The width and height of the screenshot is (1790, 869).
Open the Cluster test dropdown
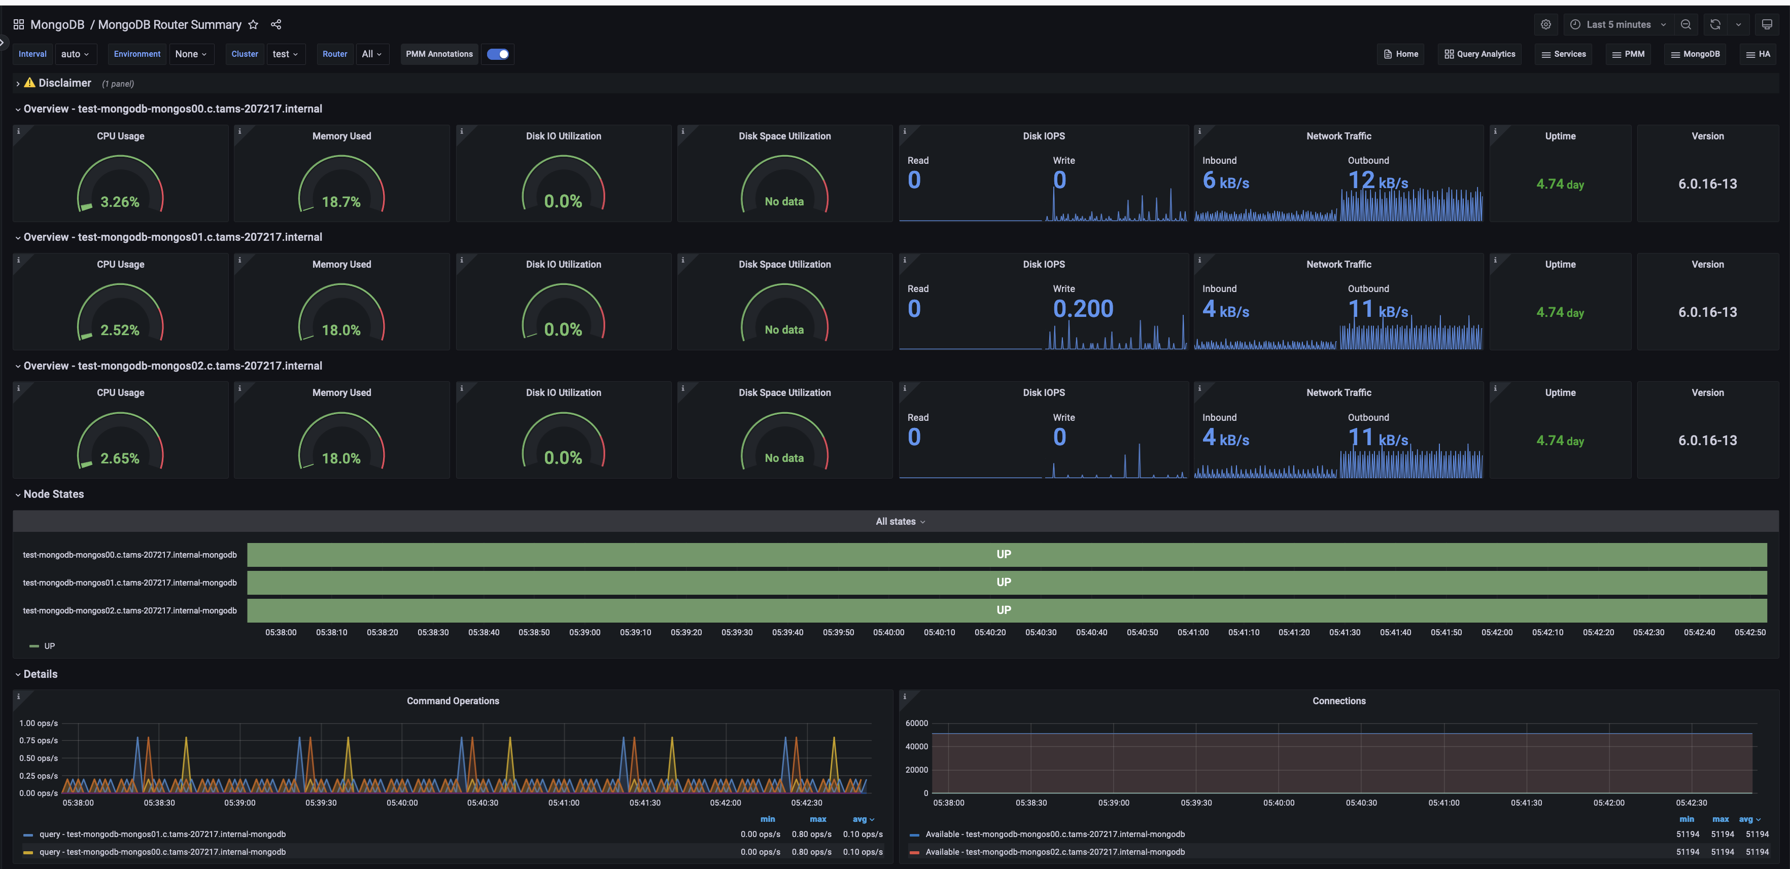click(285, 54)
